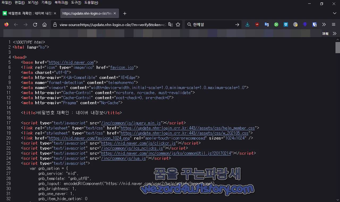Show more bookmarks toolbar items
This screenshot has width=340, height=202.
334,33
